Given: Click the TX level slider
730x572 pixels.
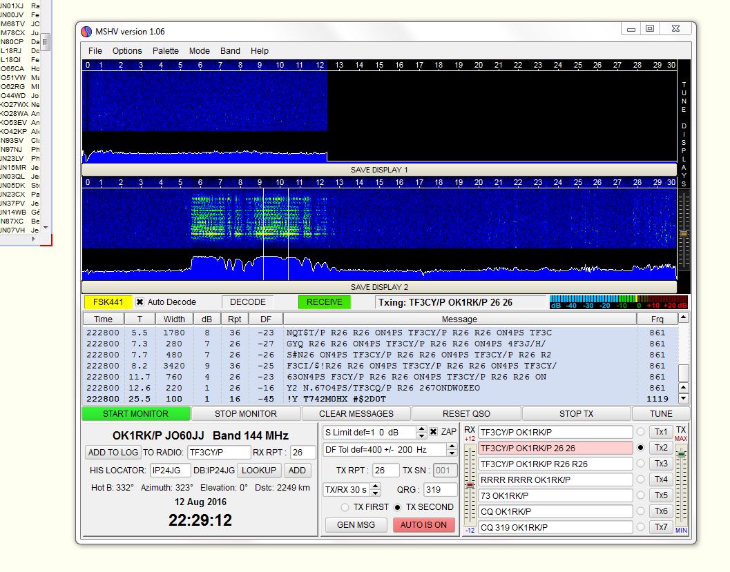Looking at the screenshot, I should [681, 484].
